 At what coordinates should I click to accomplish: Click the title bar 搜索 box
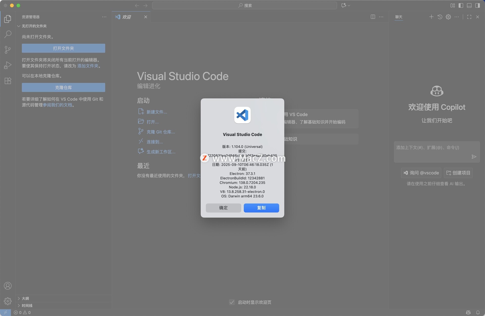point(245,6)
